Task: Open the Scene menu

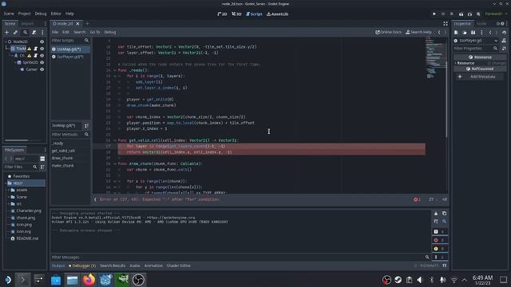Action: click(x=9, y=14)
